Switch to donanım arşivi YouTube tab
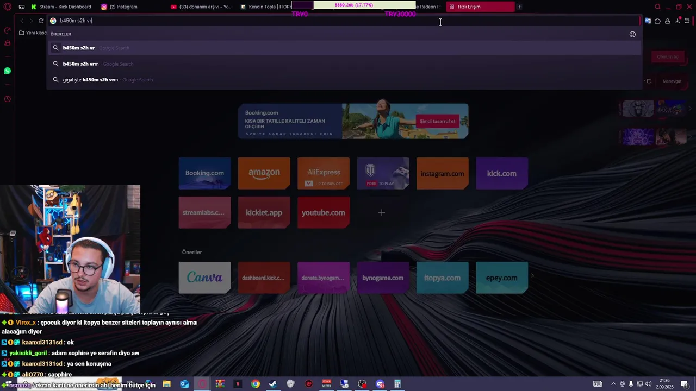Screen dimensions: 696x391 201,7
